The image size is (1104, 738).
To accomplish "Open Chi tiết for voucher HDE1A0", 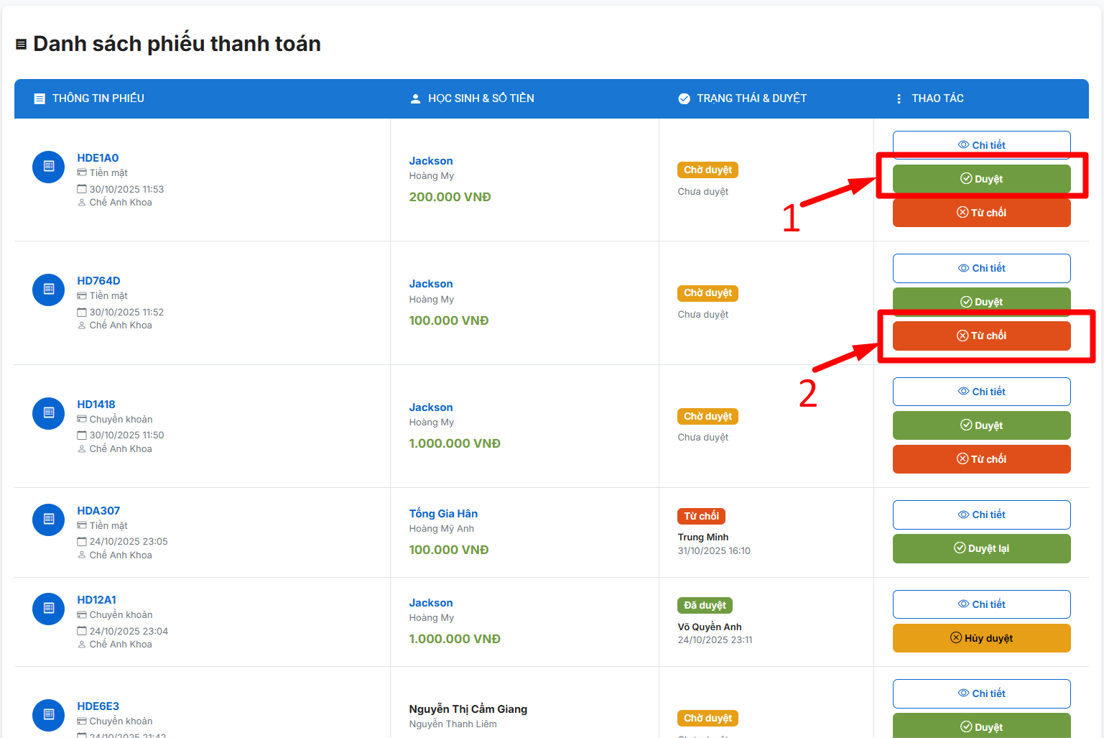I will (x=981, y=144).
